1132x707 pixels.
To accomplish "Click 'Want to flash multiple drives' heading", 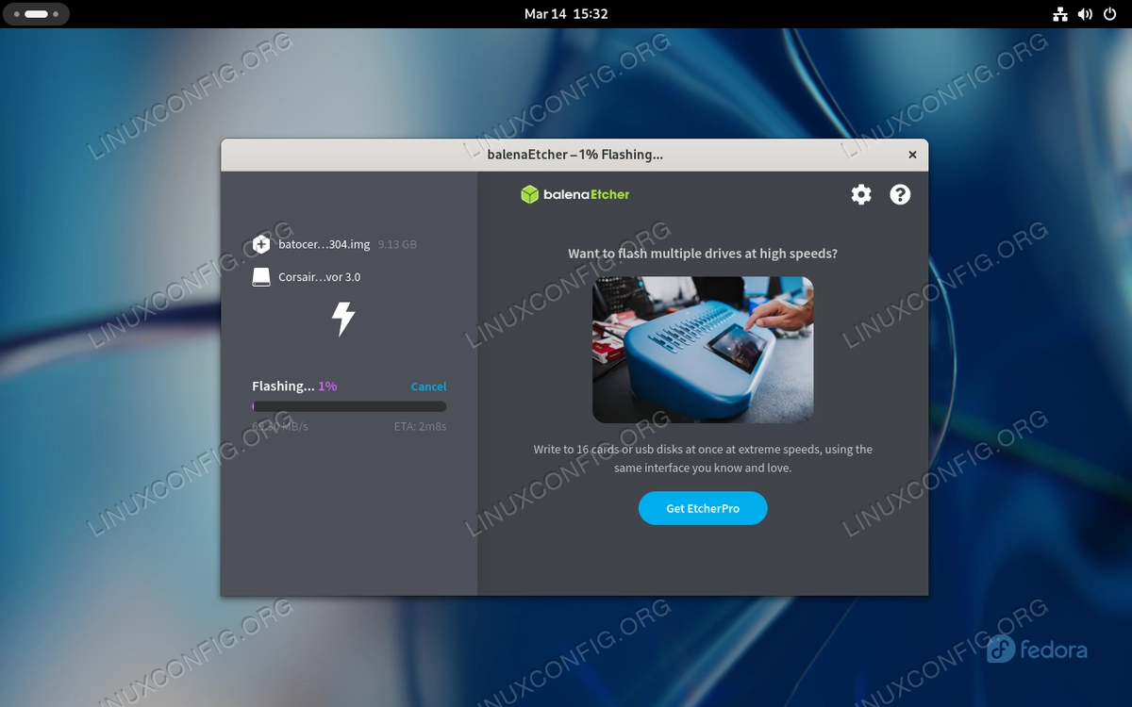I will pyautogui.click(x=703, y=254).
